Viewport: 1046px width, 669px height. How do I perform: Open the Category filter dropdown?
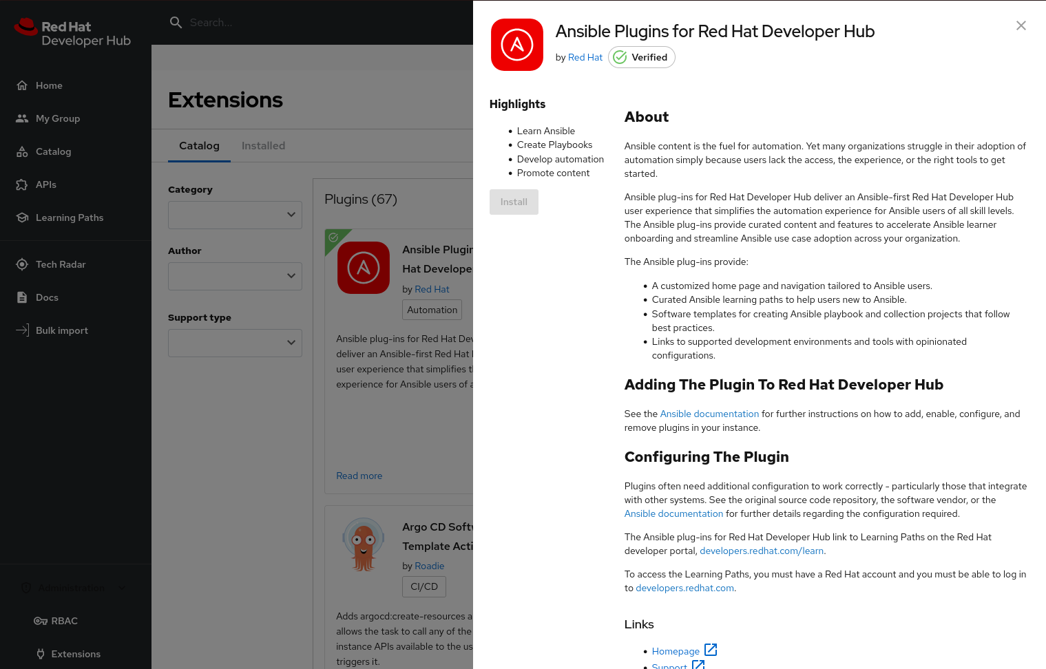[235, 215]
